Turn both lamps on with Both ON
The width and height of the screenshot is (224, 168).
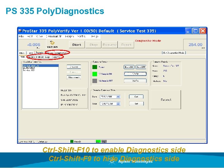pyautogui.click(x=129, y=67)
